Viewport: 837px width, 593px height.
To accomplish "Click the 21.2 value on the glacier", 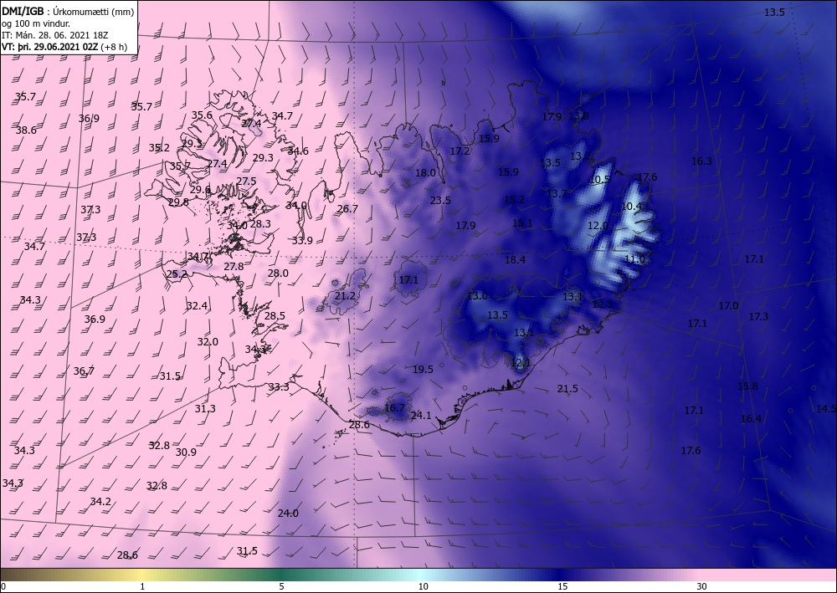I will coord(345,295).
